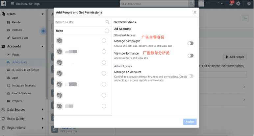This screenshot has width=254, height=136.
Task: Toggle Manage Ad Account admin access
Action: click(x=190, y=76)
